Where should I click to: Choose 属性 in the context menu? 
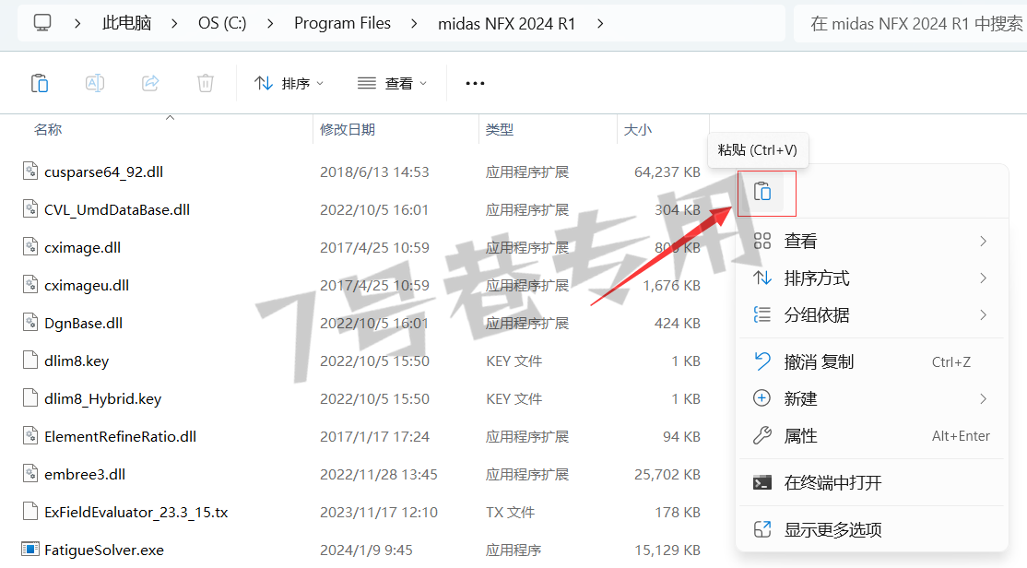tap(872, 435)
